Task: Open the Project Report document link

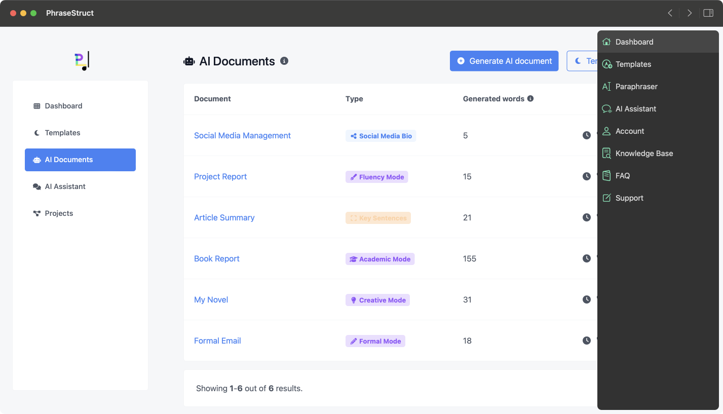Action: [x=220, y=176]
